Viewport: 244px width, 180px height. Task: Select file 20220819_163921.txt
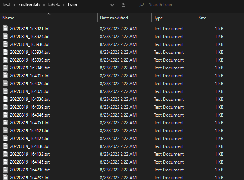30,29
